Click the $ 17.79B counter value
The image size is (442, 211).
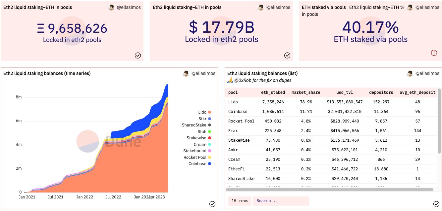221,27
